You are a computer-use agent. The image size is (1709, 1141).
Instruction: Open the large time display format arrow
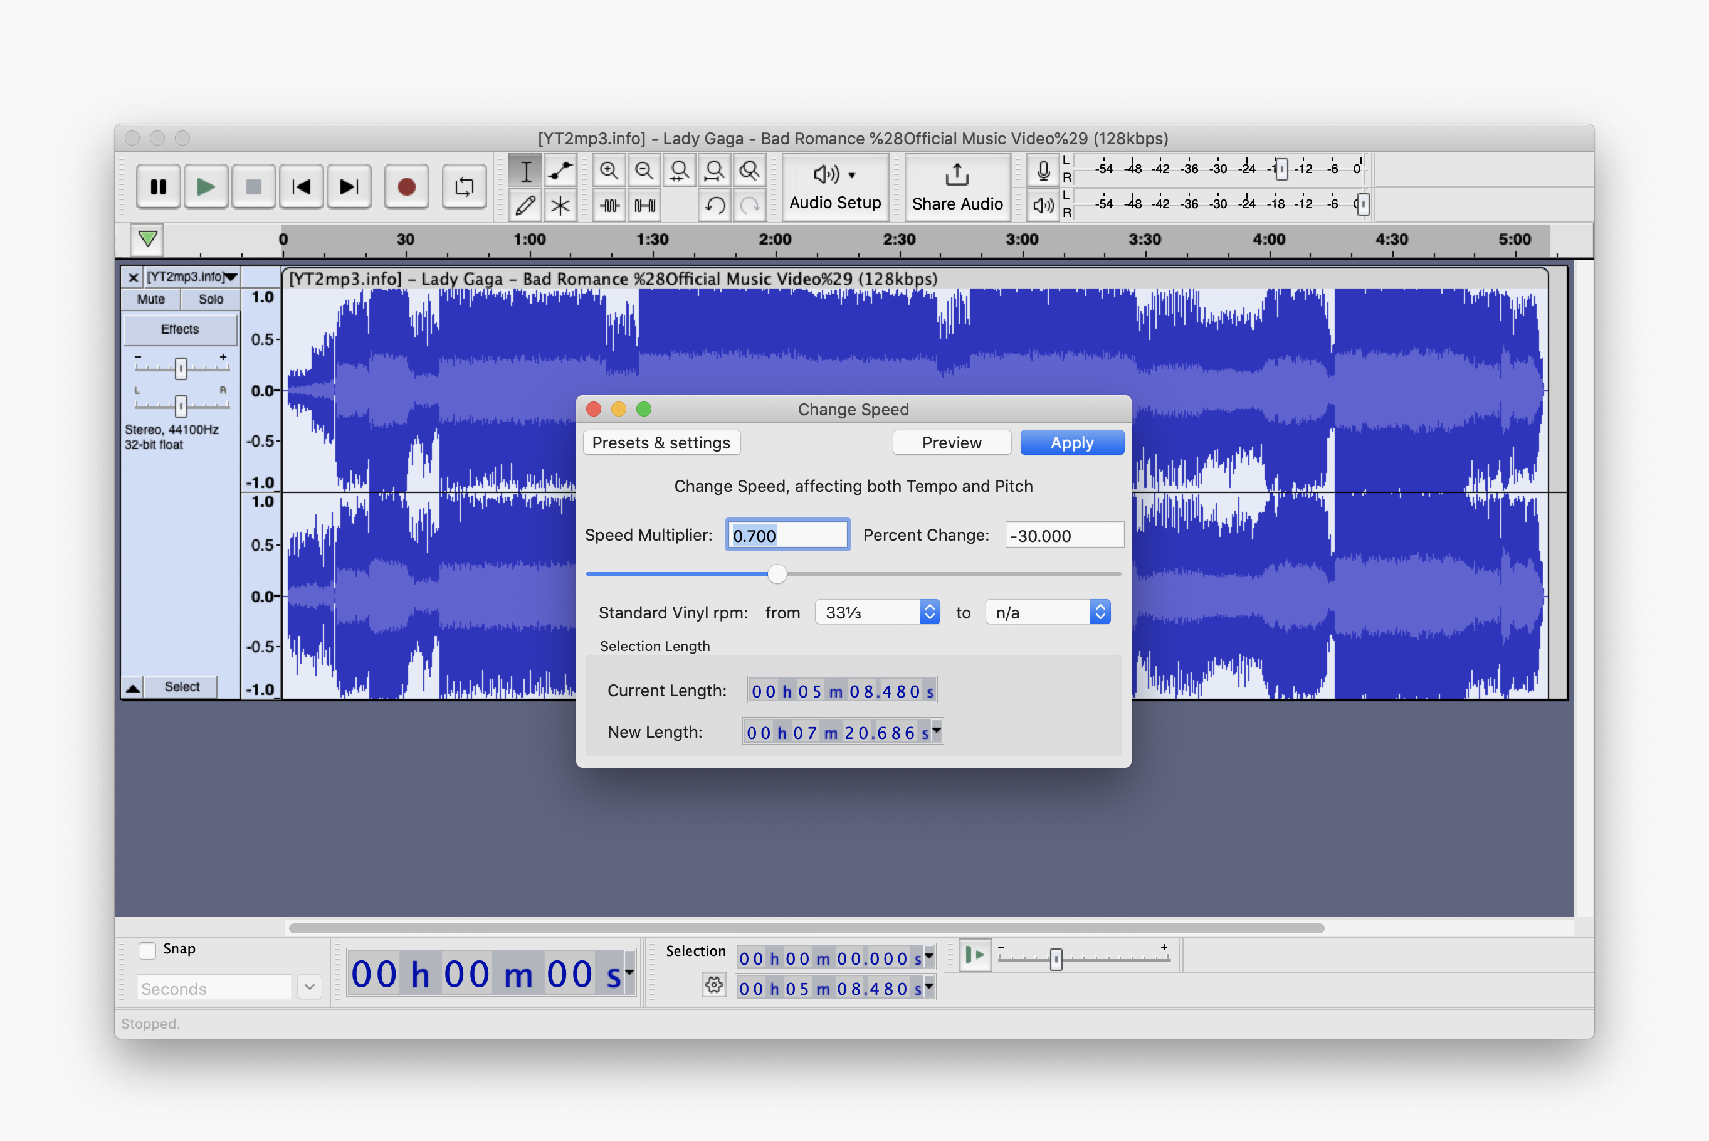click(x=630, y=972)
